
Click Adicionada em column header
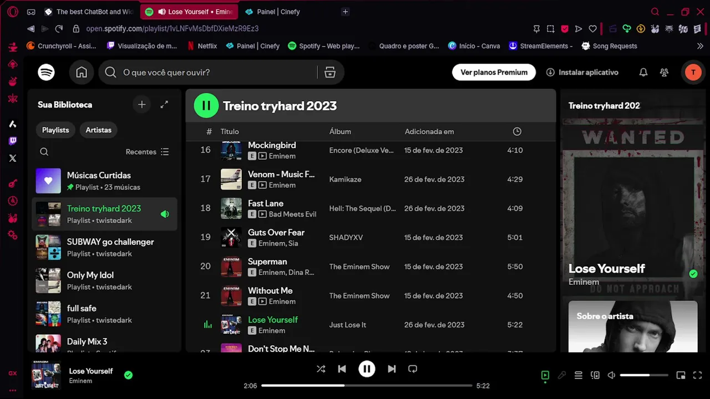429,131
